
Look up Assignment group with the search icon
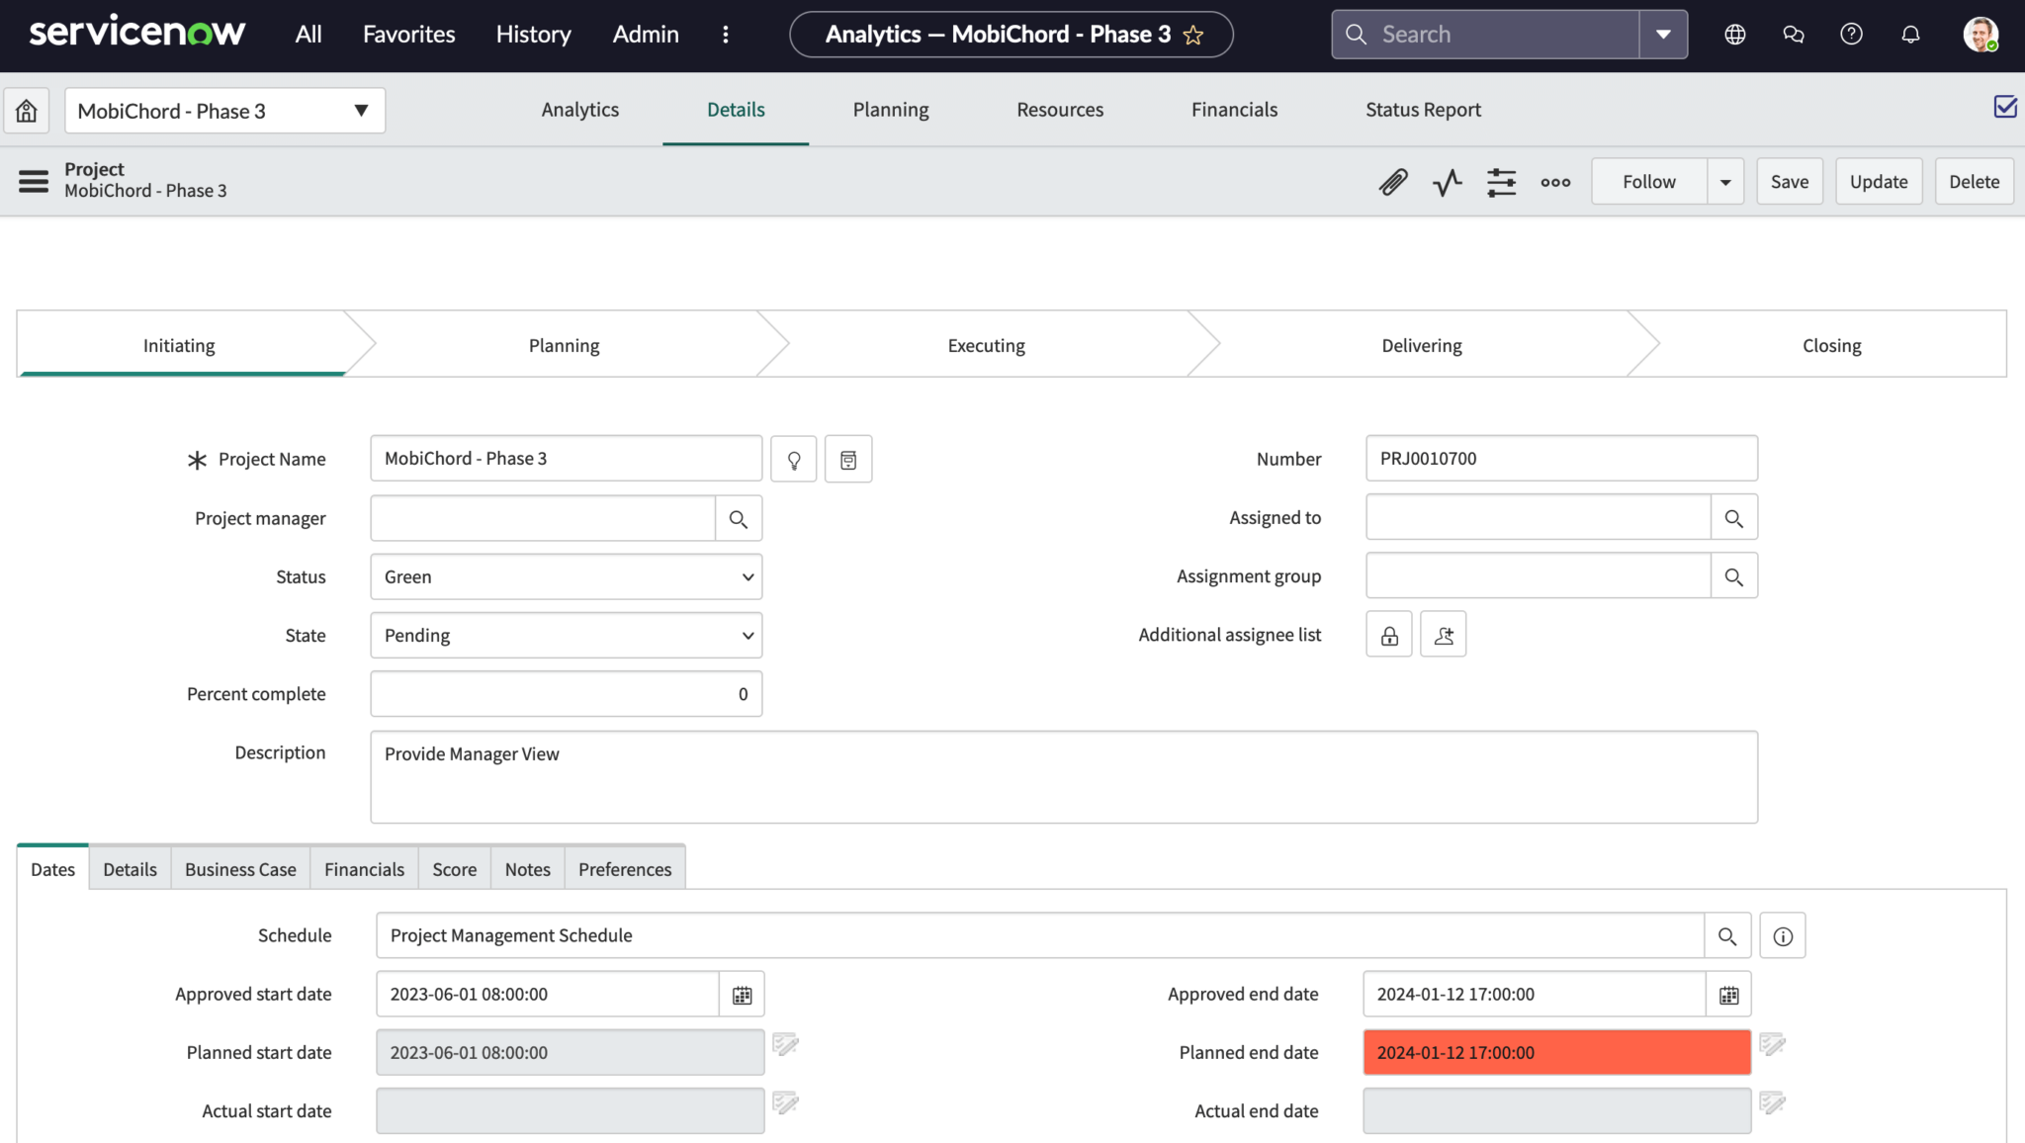pos(1734,575)
